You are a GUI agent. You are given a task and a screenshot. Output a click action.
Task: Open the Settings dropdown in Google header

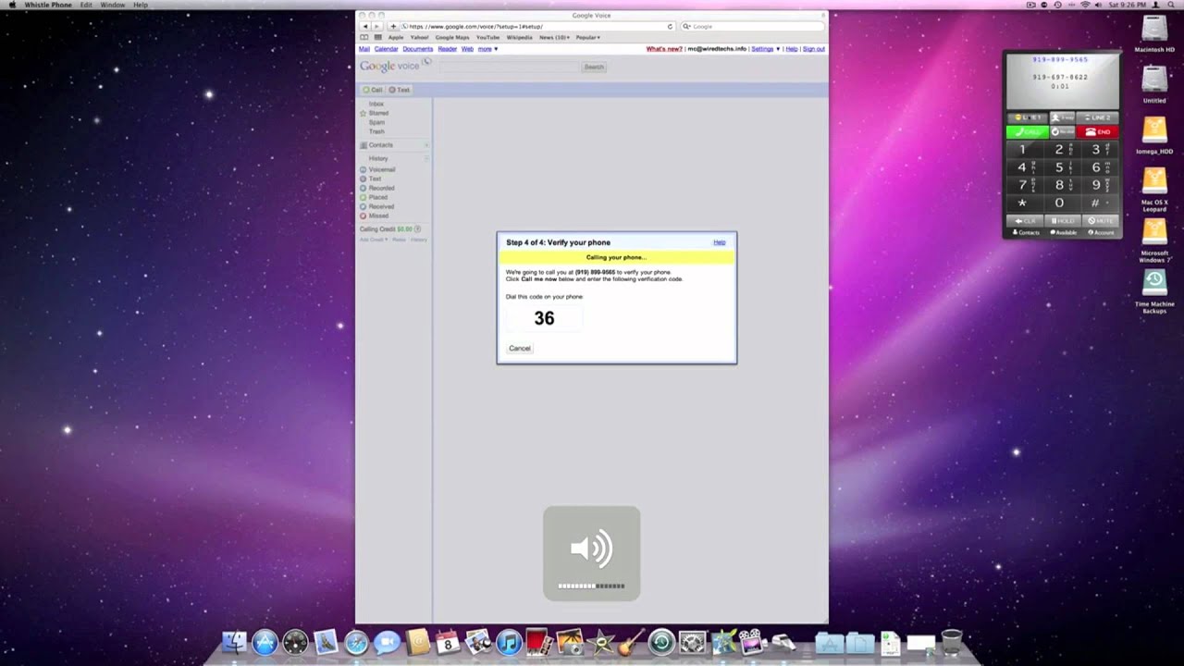click(x=765, y=48)
